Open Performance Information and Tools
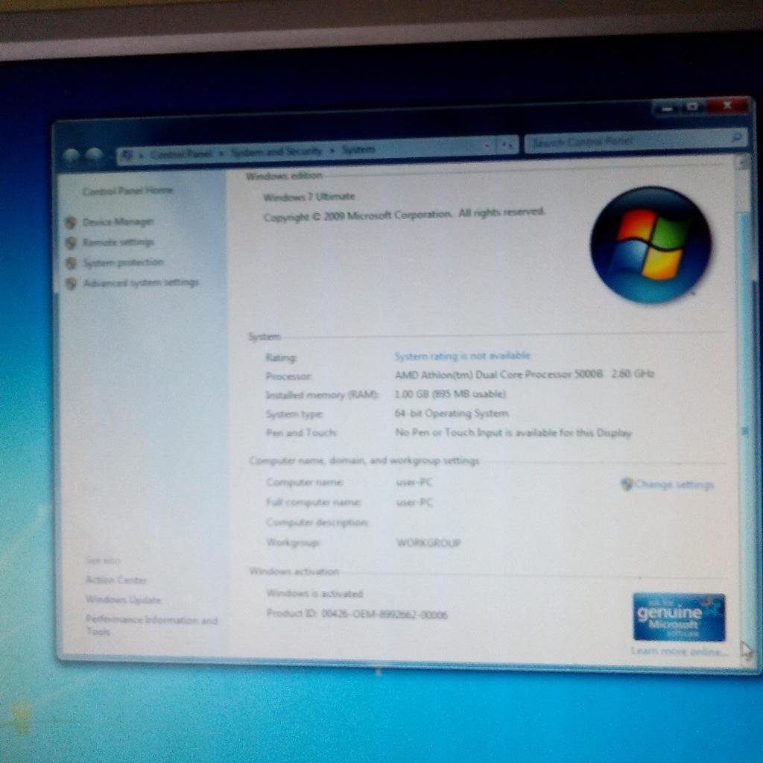Screen dimensions: 763x763 click(x=151, y=625)
